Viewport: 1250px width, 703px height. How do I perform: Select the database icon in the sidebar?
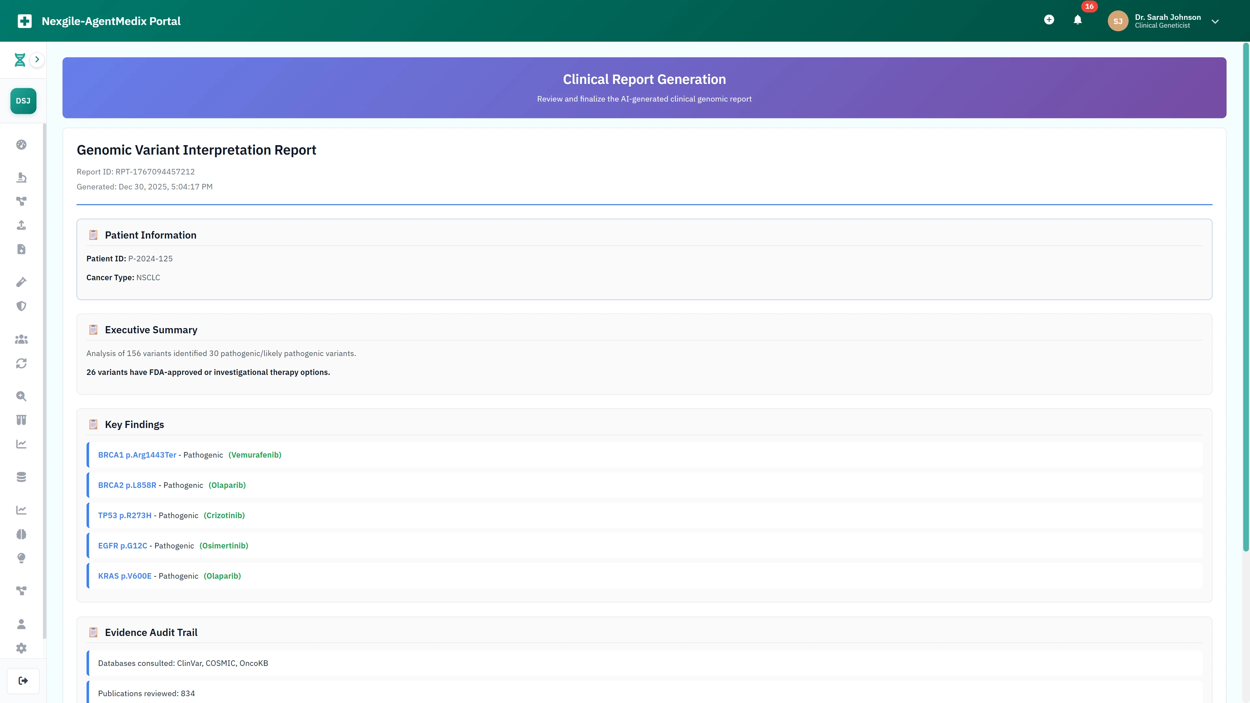(x=21, y=477)
